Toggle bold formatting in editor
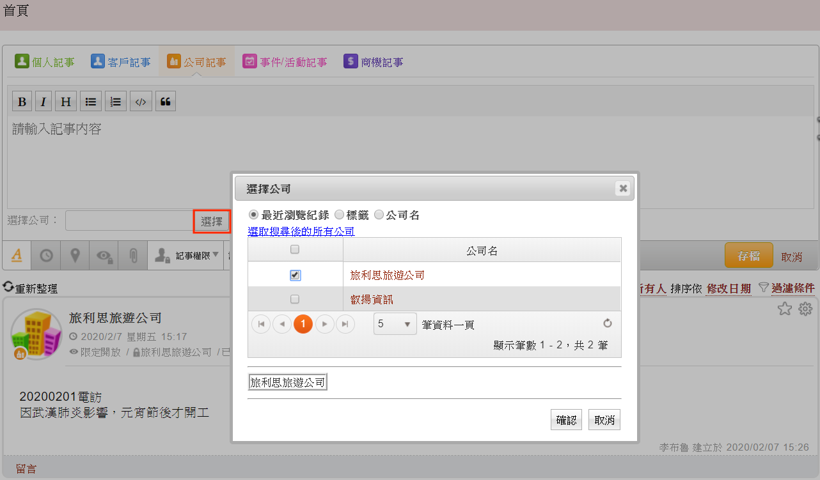This screenshot has width=820, height=480. click(x=22, y=101)
